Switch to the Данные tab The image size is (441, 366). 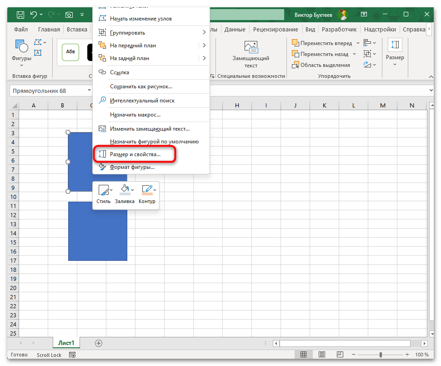tap(235, 29)
